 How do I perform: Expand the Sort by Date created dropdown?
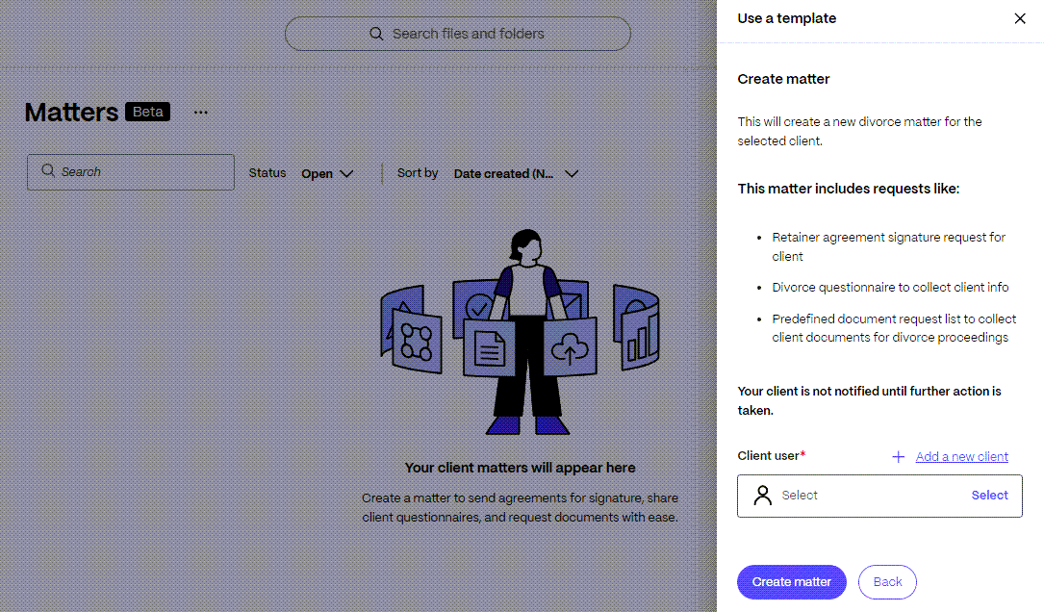(x=516, y=174)
